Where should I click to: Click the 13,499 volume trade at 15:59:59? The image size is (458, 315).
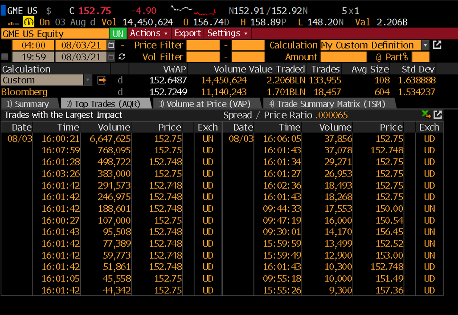(x=338, y=243)
